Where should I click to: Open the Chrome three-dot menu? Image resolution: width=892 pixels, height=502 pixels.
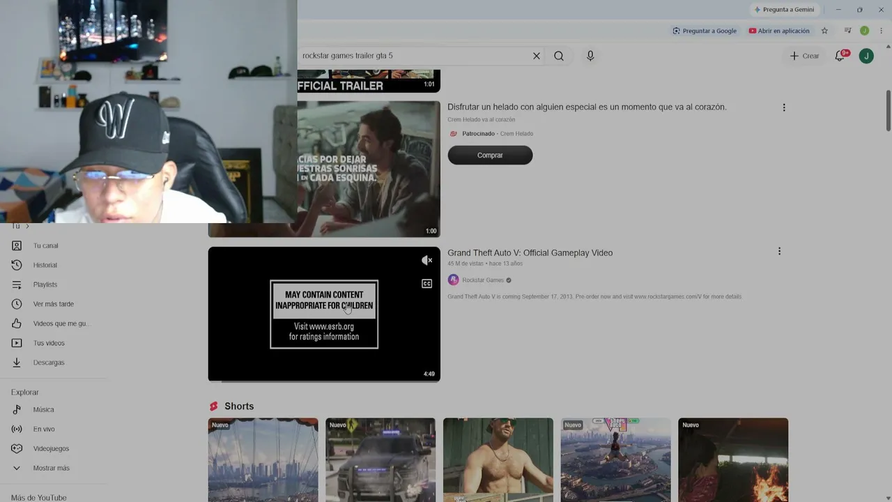coord(881,31)
